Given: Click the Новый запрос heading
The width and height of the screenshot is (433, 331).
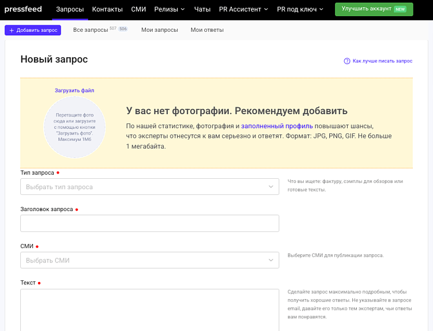Looking at the screenshot, I should click(54, 59).
